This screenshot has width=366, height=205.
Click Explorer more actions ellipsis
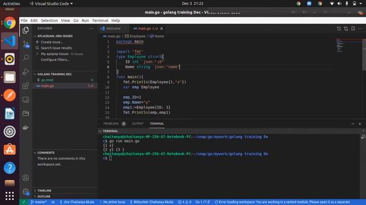click(91, 28)
